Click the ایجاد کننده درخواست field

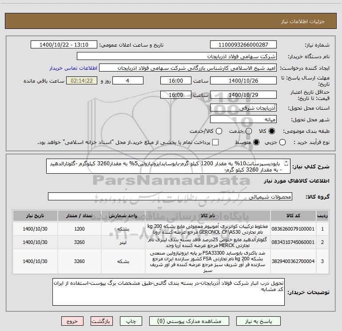click(x=188, y=68)
